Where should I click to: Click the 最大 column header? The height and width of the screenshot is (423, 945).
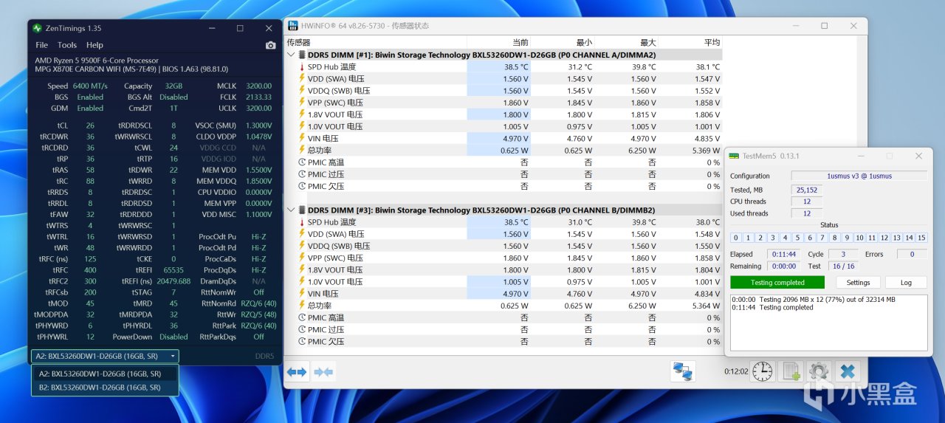647,43
